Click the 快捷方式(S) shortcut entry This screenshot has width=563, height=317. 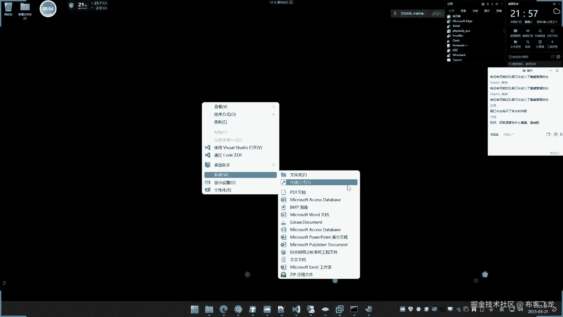(x=300, y=182)
